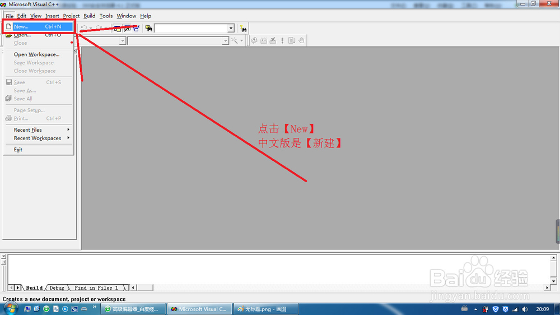Click the volume speaker tray icon
The width and height of the screenshot is (560, 315).
525,309
